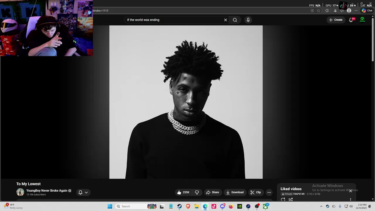Image resolution: width=375 pixels, height=211 pixels.
Task: Clip the current video
Action: tap(255, 192)
